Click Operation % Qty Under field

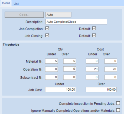pos(51,69)
